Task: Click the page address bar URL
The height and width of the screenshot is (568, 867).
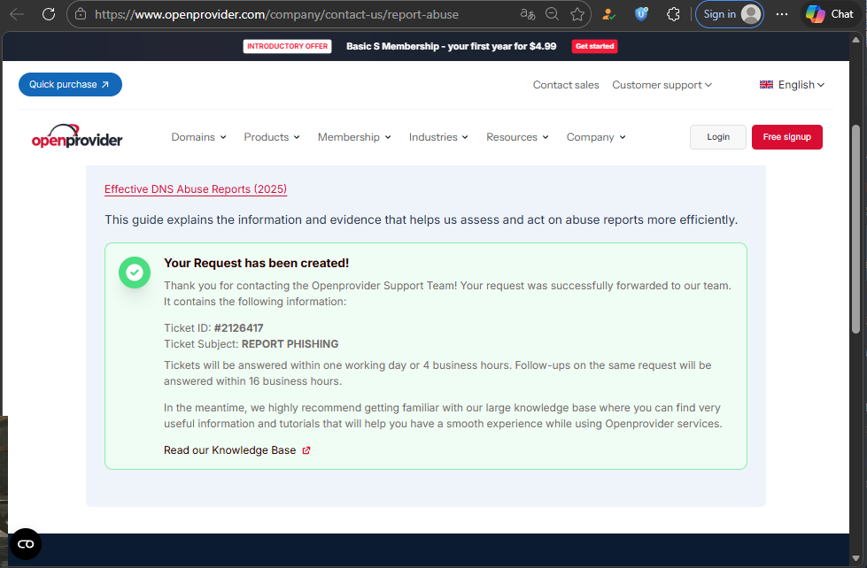Action: 276,14
